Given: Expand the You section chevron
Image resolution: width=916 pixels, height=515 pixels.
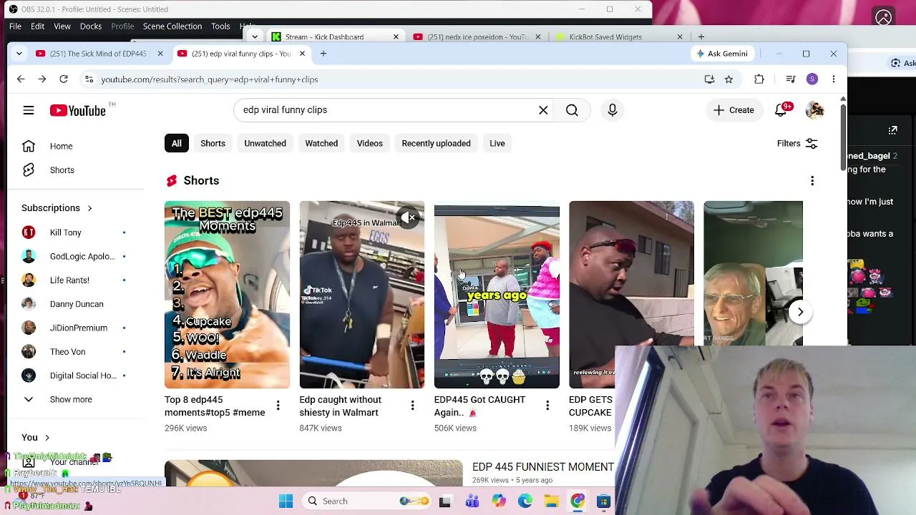Looking at the screenshot, I should tap(47, 438).
